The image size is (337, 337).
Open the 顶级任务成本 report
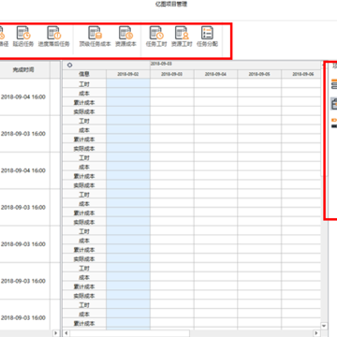click(95, 37)
